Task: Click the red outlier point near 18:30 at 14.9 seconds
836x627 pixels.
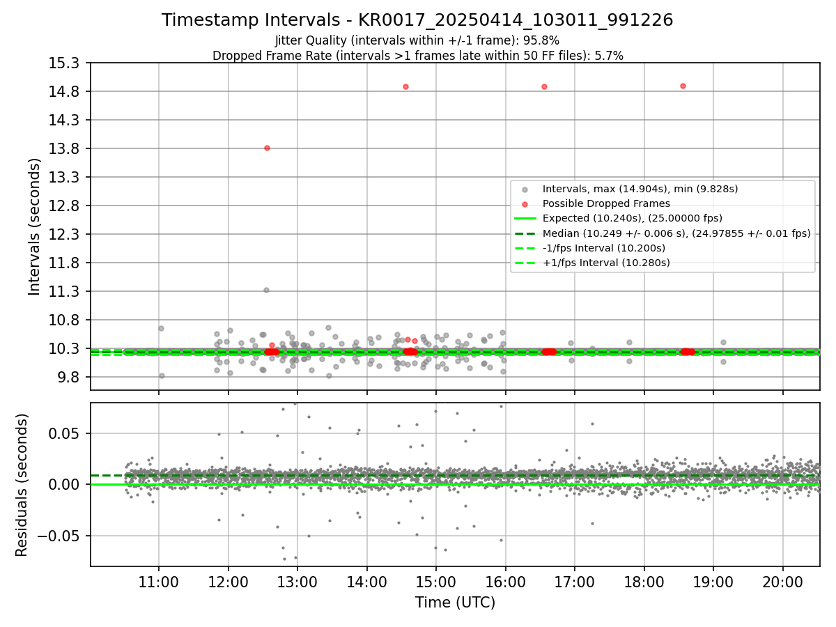Action: tap(683, 86)
